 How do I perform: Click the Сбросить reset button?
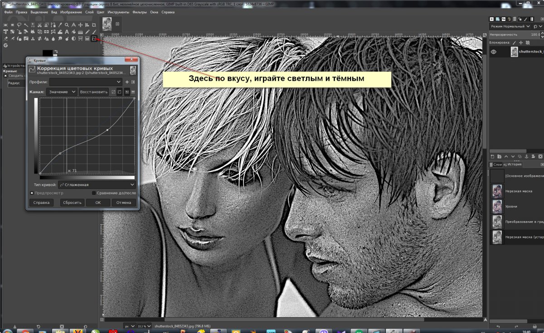click(72, 203)
